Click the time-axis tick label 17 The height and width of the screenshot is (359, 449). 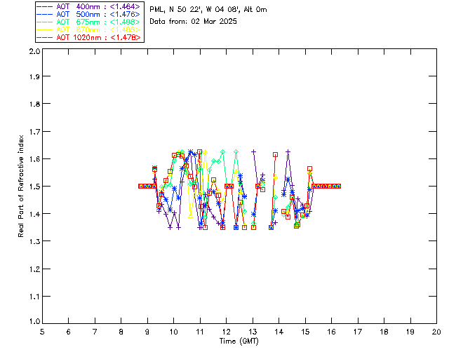[358, 332]
